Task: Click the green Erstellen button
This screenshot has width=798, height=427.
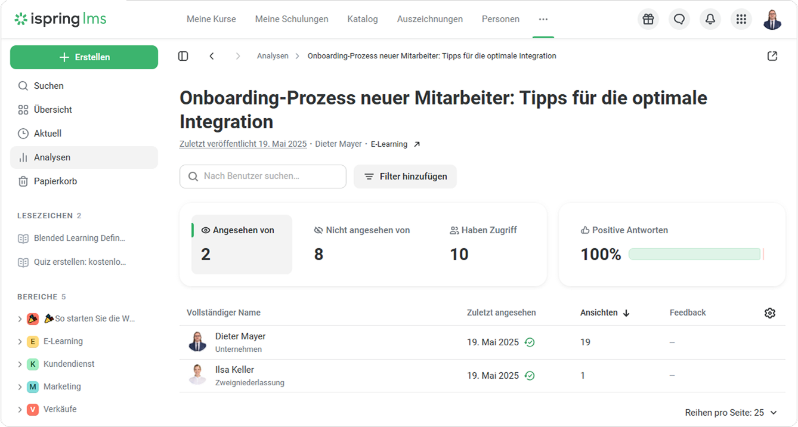Action: 84,57
